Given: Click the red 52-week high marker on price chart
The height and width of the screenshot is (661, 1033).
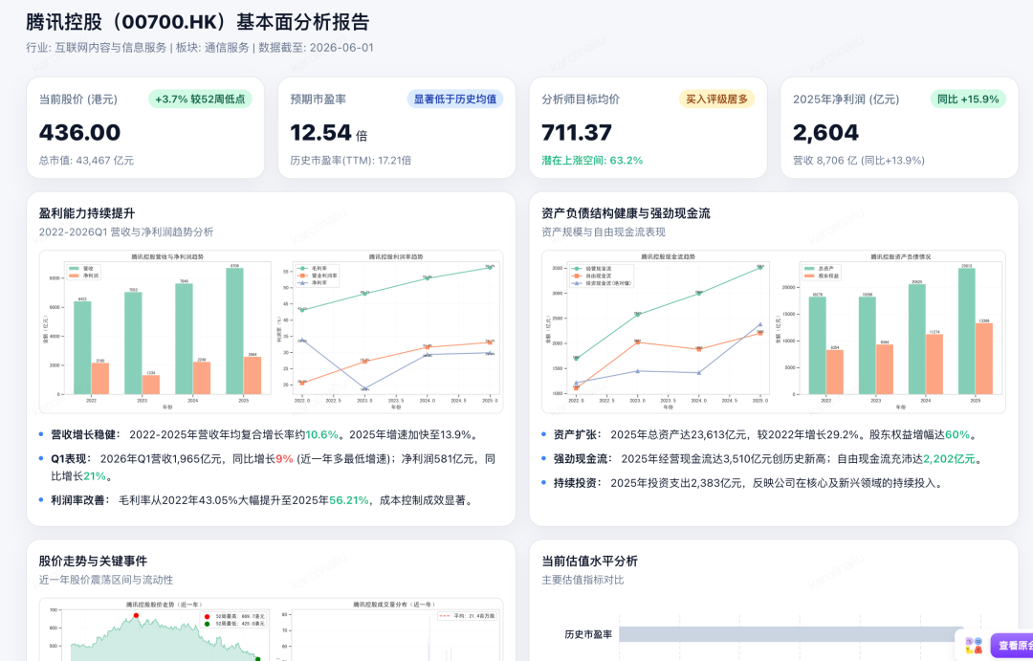Looking at the screenshot, I should [137, 615].
